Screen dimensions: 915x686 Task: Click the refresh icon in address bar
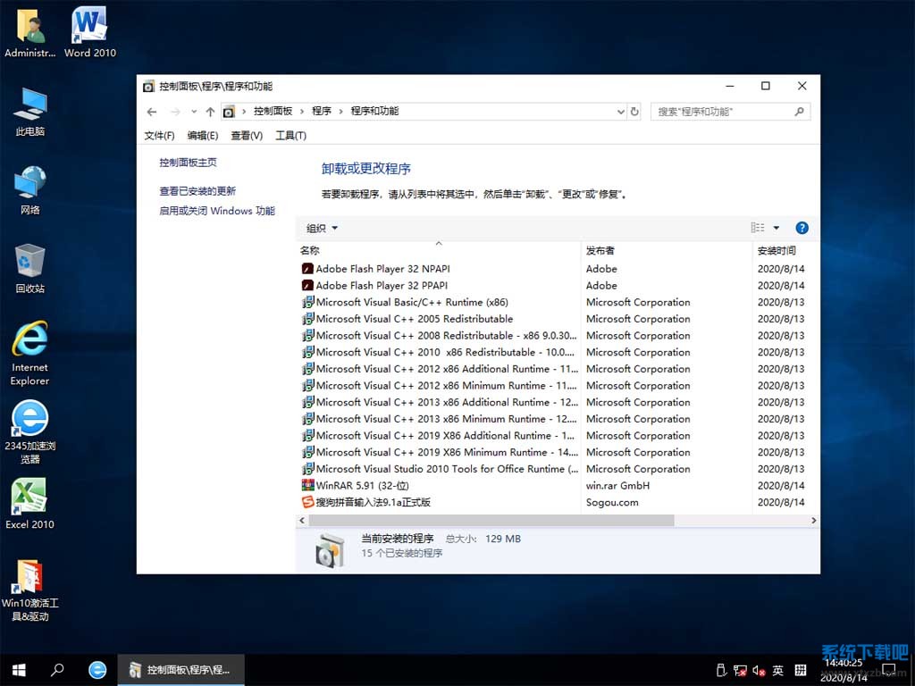pos(634,111)
